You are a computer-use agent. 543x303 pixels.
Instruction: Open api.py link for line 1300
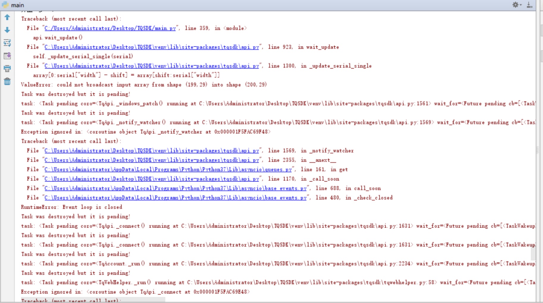coord(152,66)
